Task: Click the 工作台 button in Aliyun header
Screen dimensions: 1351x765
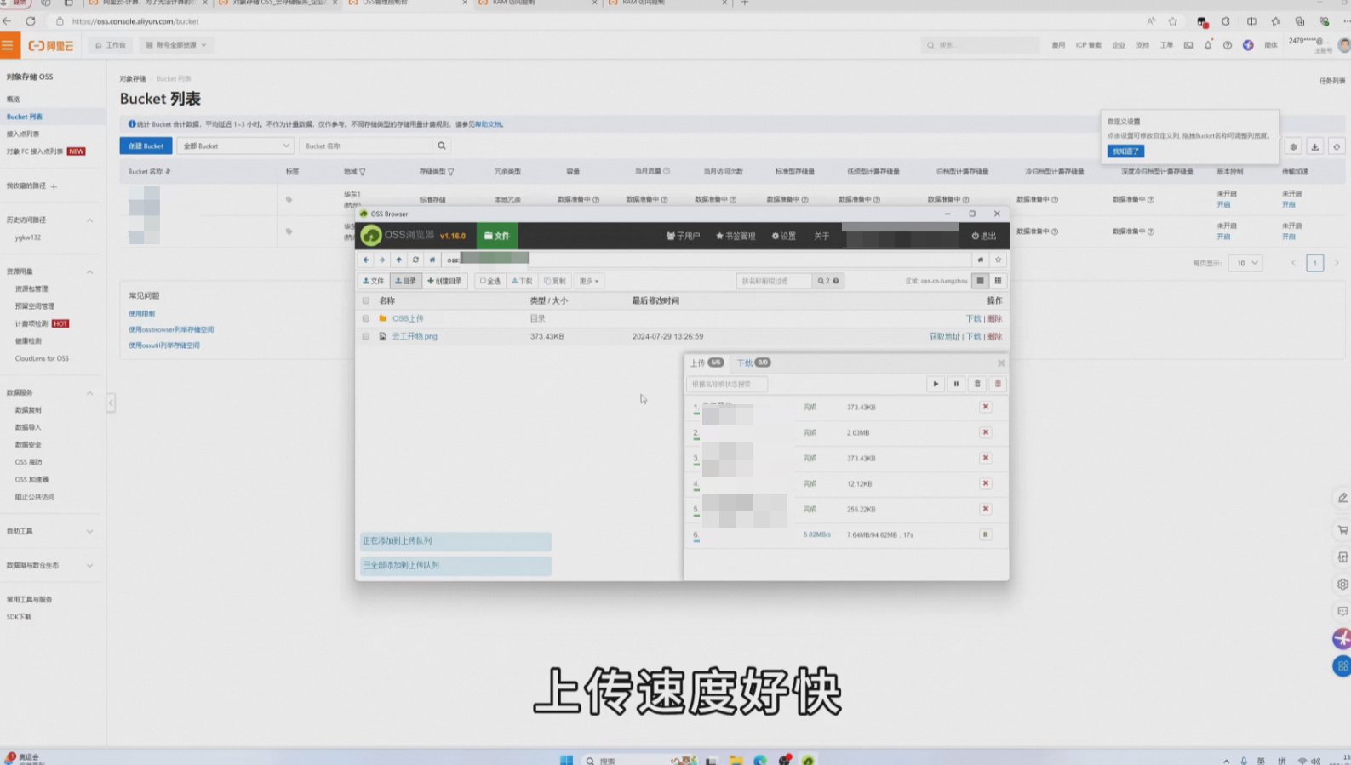Action: pyautogui.click(x=111, y=45)
